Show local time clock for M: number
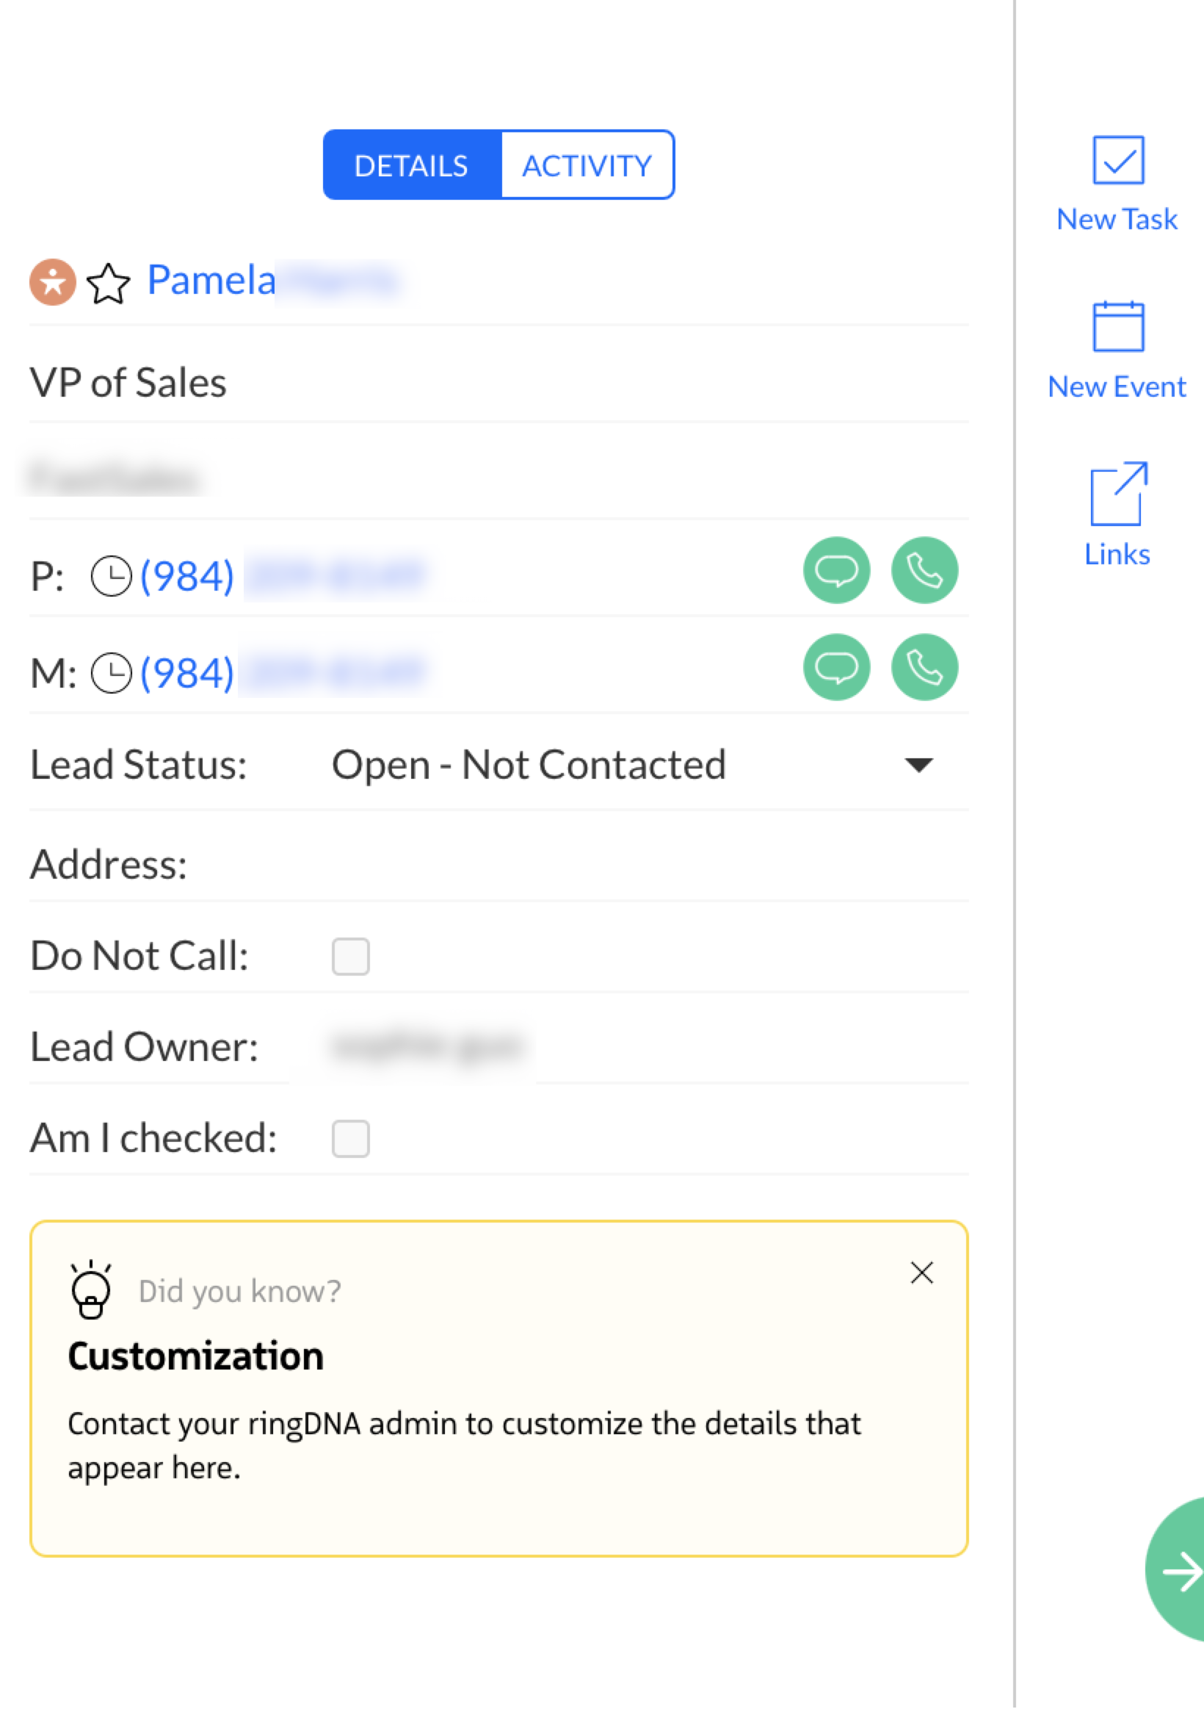 pos(112,673)
